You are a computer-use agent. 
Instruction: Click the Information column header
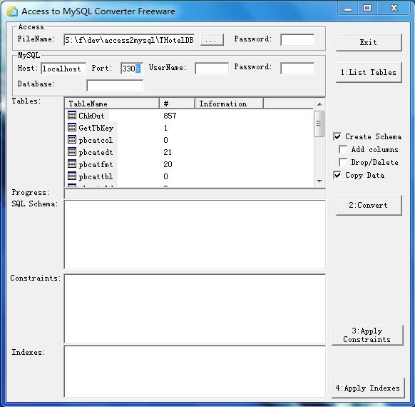[x=229, y=104]
